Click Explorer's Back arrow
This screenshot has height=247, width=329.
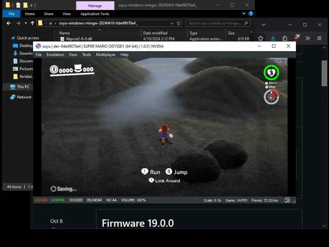click(9, 23)
